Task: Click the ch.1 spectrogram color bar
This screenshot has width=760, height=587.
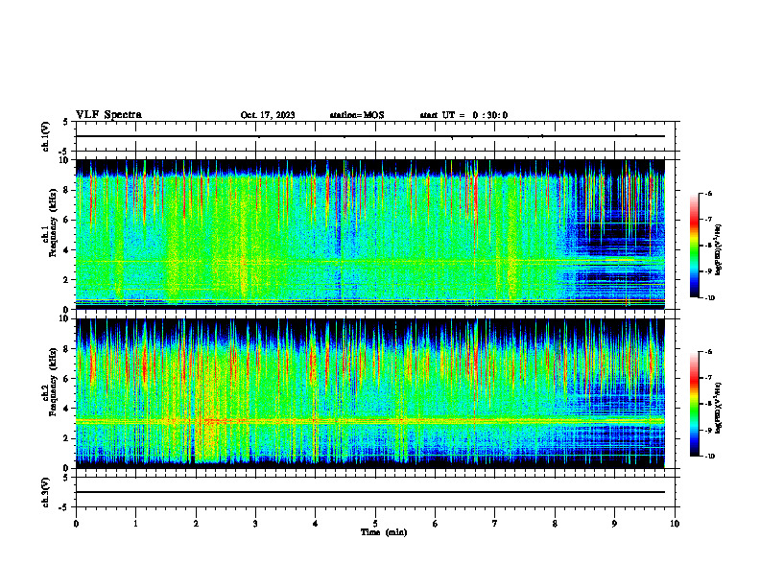Action: pyautogui.click(x=694, y=246)
